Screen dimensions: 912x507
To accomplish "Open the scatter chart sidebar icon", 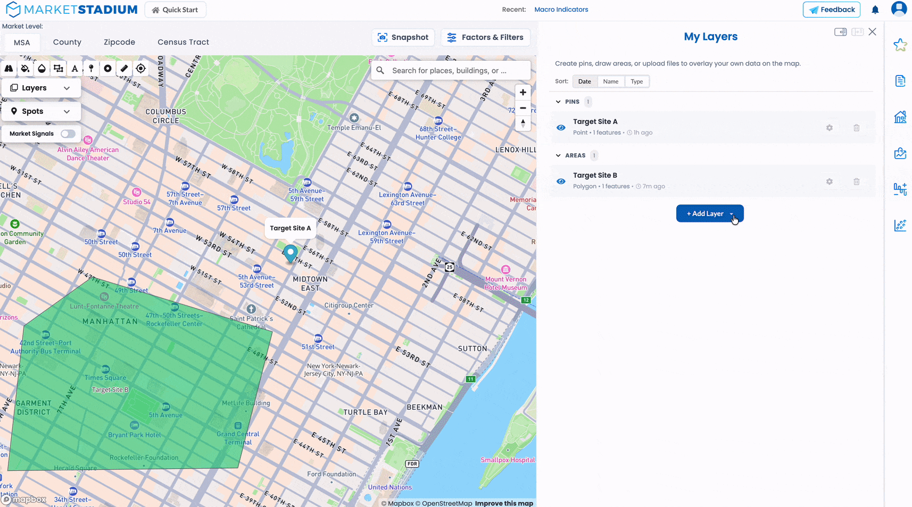I will [x=900, y=226].
